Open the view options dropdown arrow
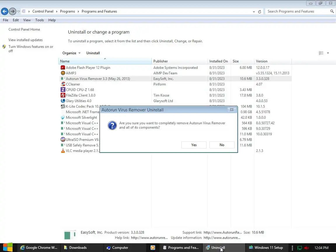 pyautogui.click(x=328, y=53)
